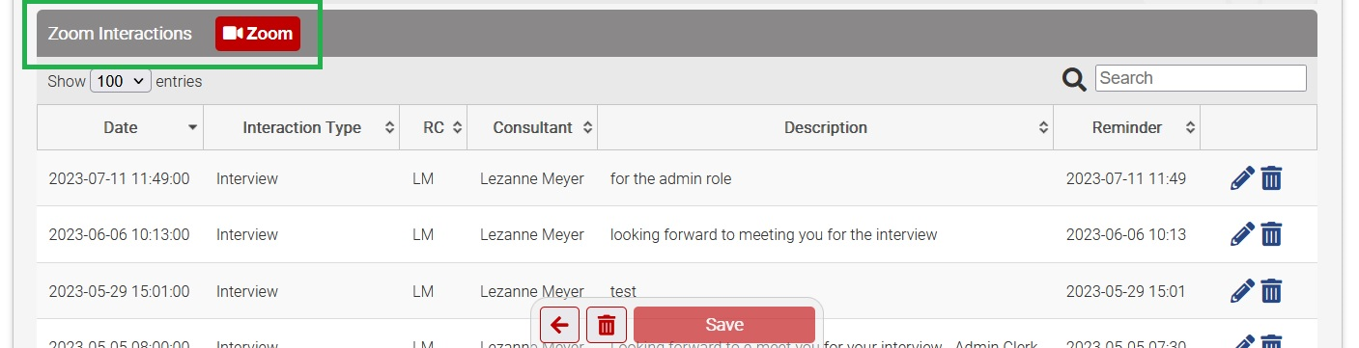This screenshot has width=1359, height=348.
Task: Sort the table by Date column
Action: click(x=121, y=127)
